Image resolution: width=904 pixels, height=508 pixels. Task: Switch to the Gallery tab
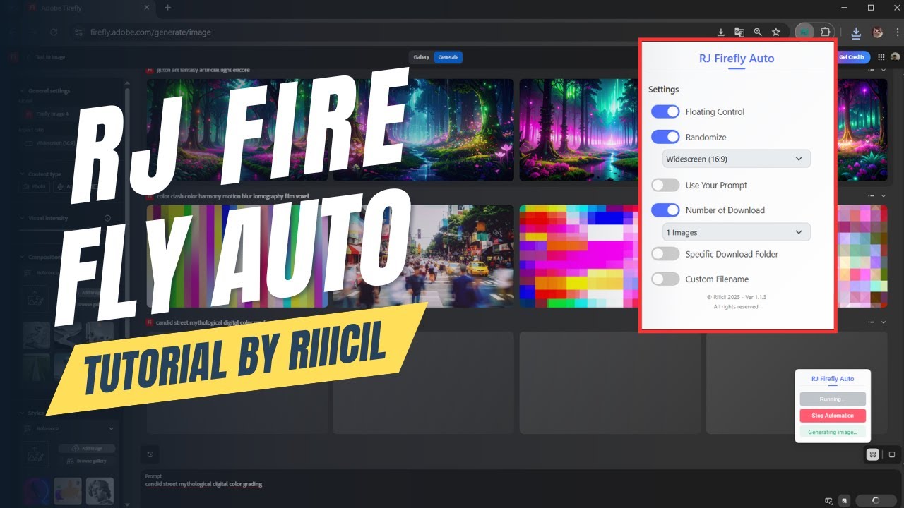click(x=422, y=57)
